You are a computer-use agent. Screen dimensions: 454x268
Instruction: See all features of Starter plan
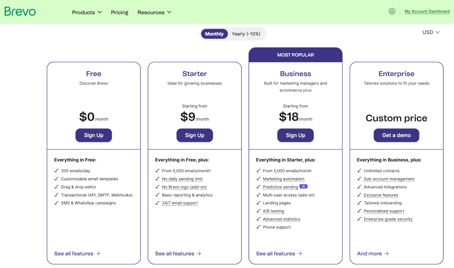click(178, 253)
